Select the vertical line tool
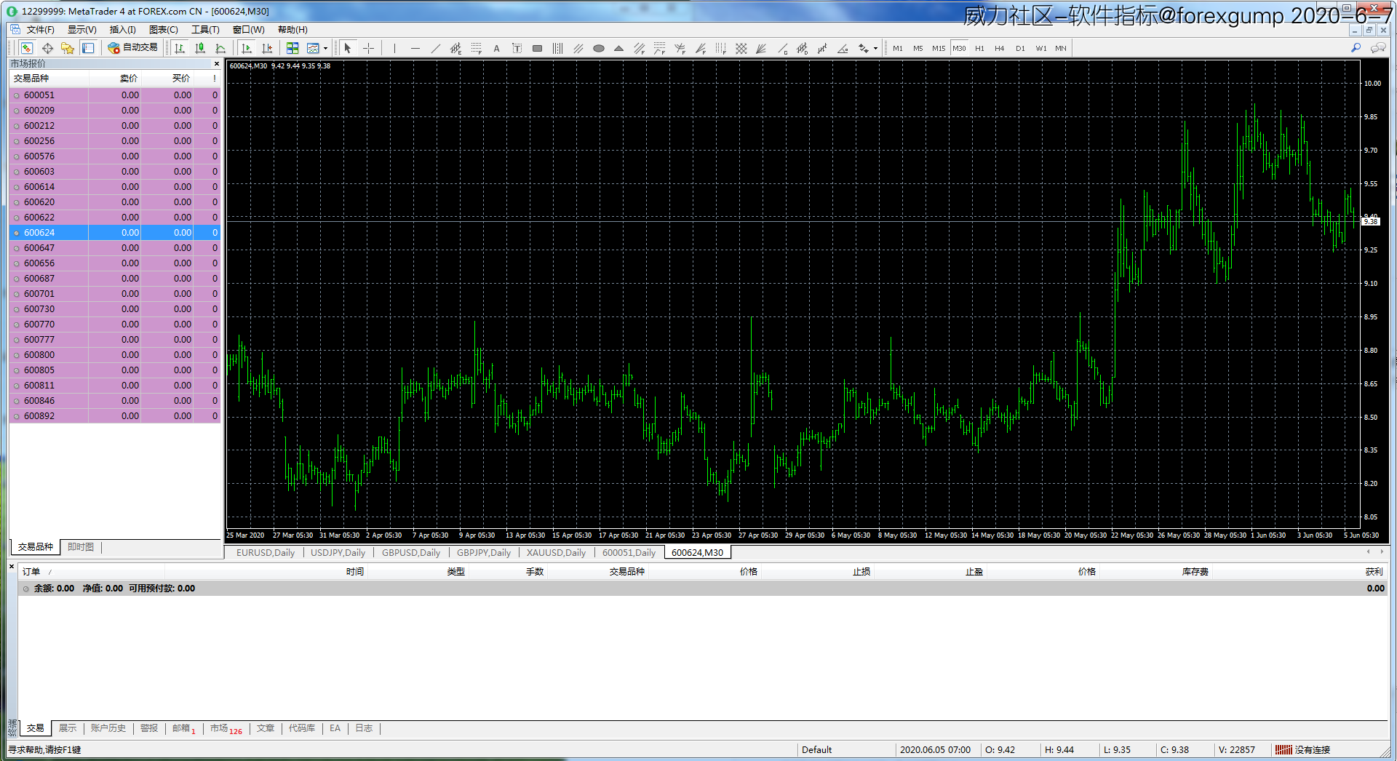 (x=394, y=48)
